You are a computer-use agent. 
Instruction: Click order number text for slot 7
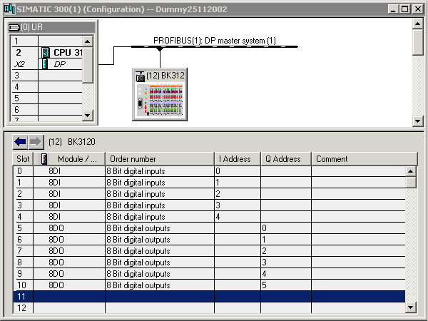138,251
